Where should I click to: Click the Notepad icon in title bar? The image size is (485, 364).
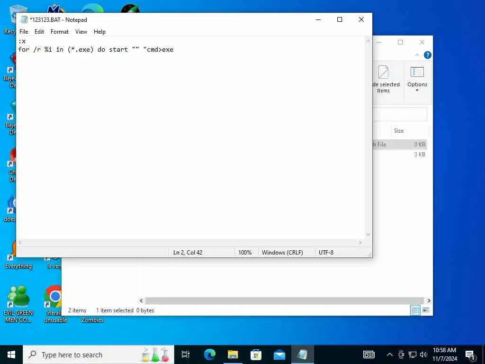24,19
